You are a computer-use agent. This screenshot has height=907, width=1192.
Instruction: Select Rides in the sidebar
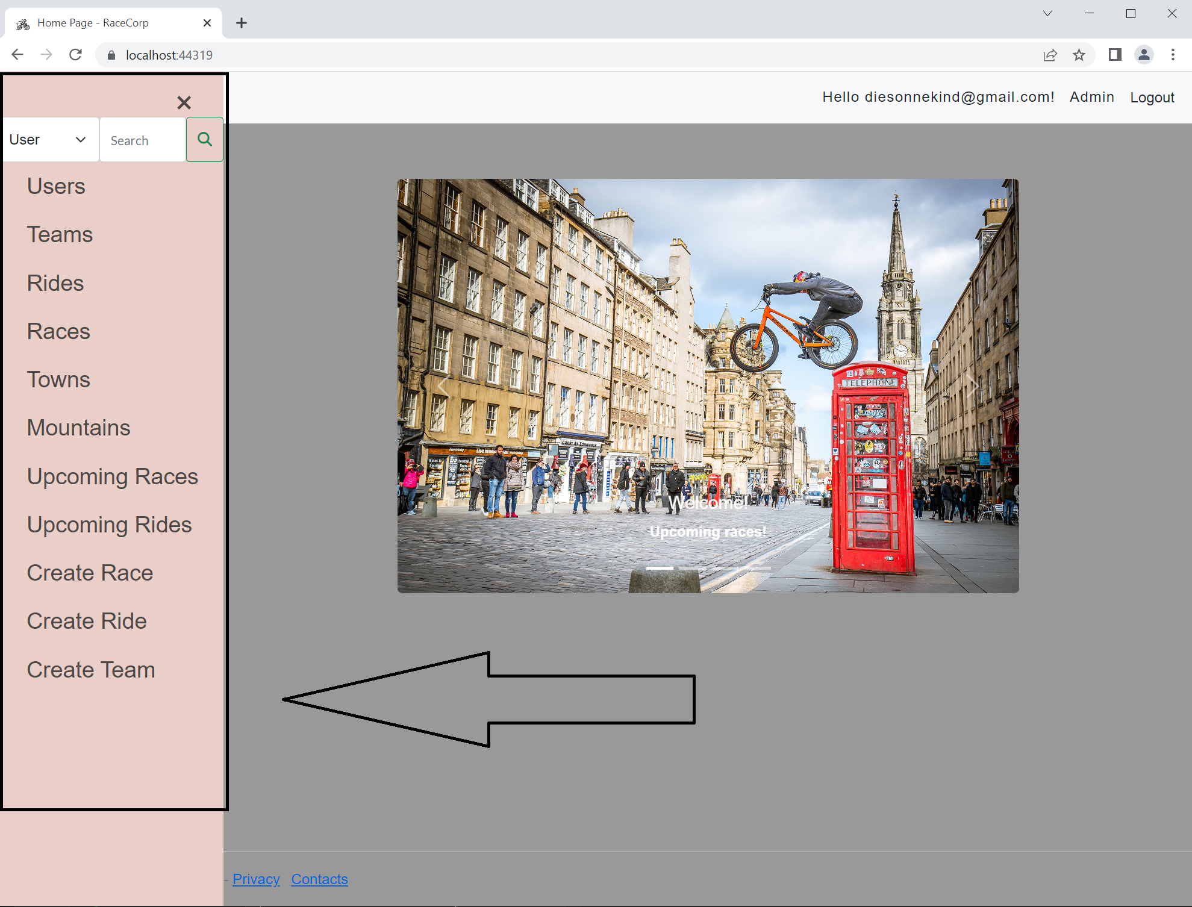point(55,283)
